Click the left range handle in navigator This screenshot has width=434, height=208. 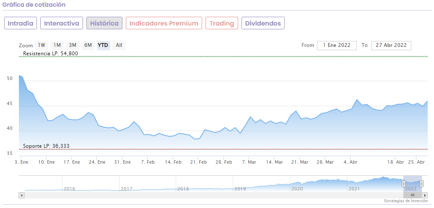click(403, 183)
